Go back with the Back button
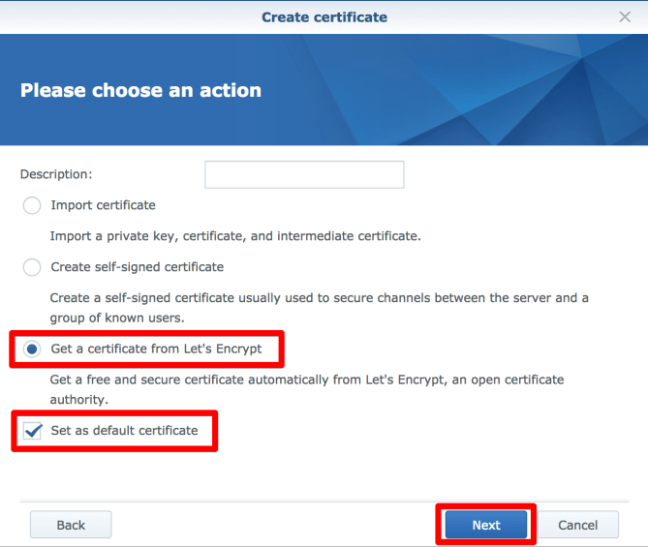Image resolution: width=648 pixels, height=547 pixels. pos(71,525)
